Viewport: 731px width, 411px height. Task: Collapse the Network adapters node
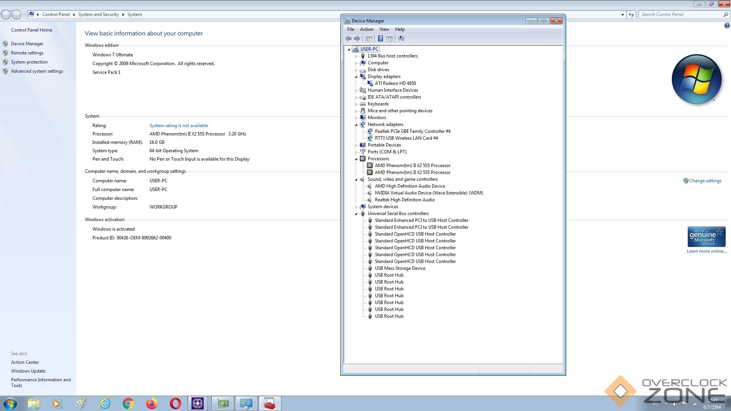356,125
